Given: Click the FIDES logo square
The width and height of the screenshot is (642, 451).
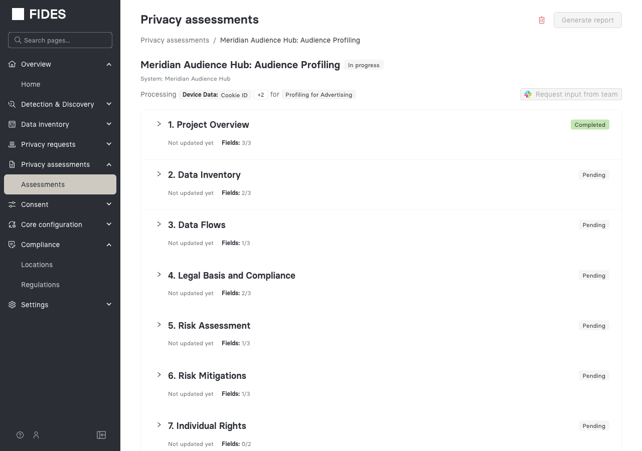Looking at the screenshot, I should (x=18, y=14).
